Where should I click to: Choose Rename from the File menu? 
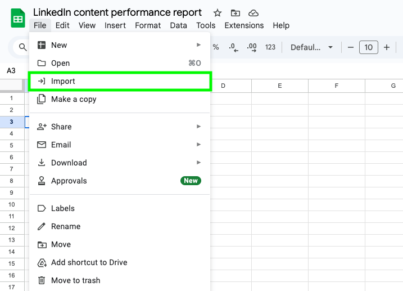click(x=120, y=226)
